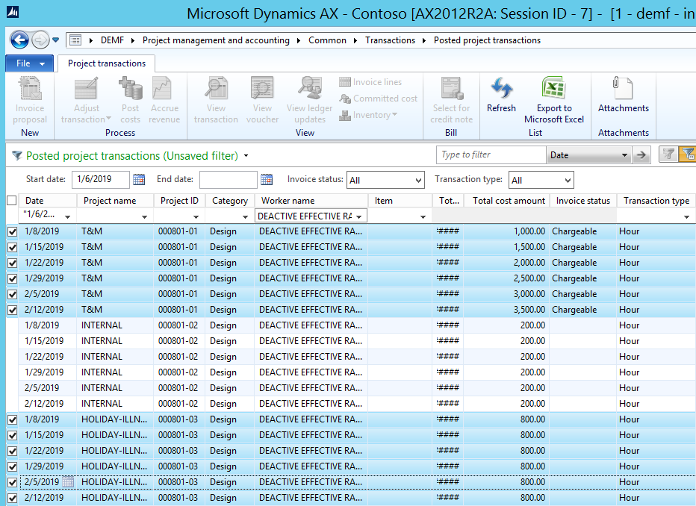
Task: Open Start date calendar picker icon
Action: point(139,179)
